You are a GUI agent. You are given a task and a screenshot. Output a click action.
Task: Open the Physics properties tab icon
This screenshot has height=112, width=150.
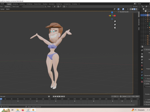(142, 72)
